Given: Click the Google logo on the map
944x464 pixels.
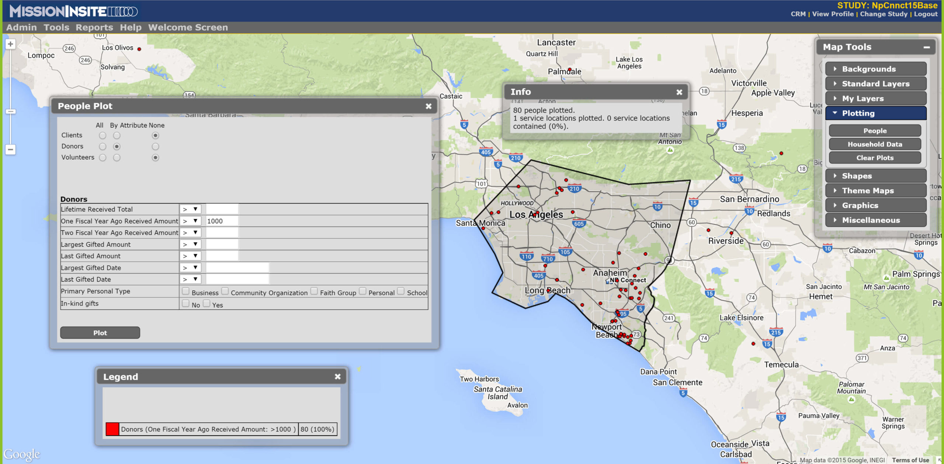Looking at the screenshot, I should pos(22,455).
